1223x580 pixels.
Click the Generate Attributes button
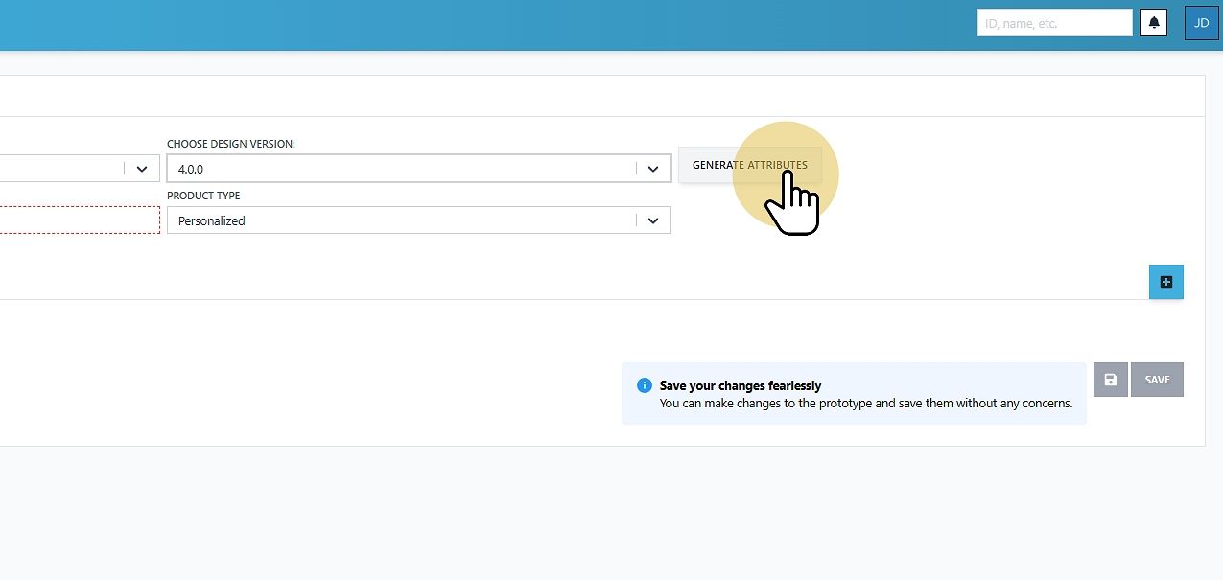pos(750,165)
